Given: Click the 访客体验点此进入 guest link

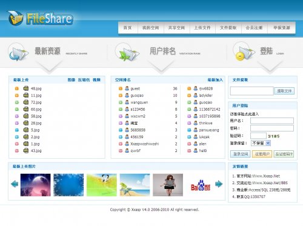Looking at the screenshot, I should click(x=244, y=114).
